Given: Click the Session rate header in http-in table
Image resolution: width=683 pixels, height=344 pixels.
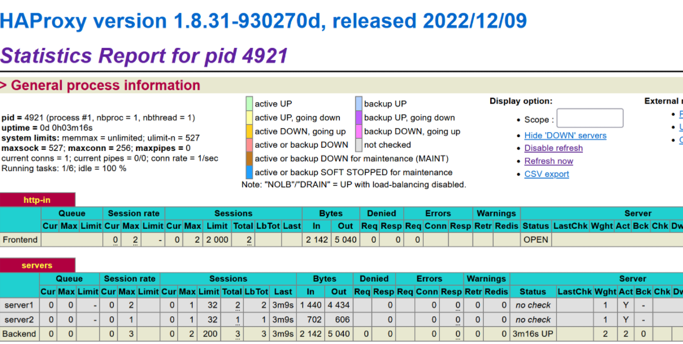Looking at the screenshot, I should [x=134, y=213].
